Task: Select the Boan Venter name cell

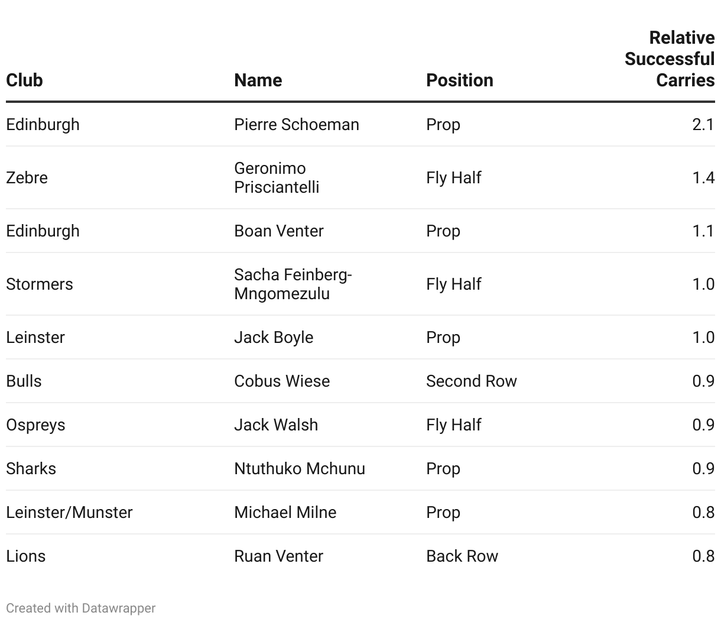Action: [x=278, y=231]
